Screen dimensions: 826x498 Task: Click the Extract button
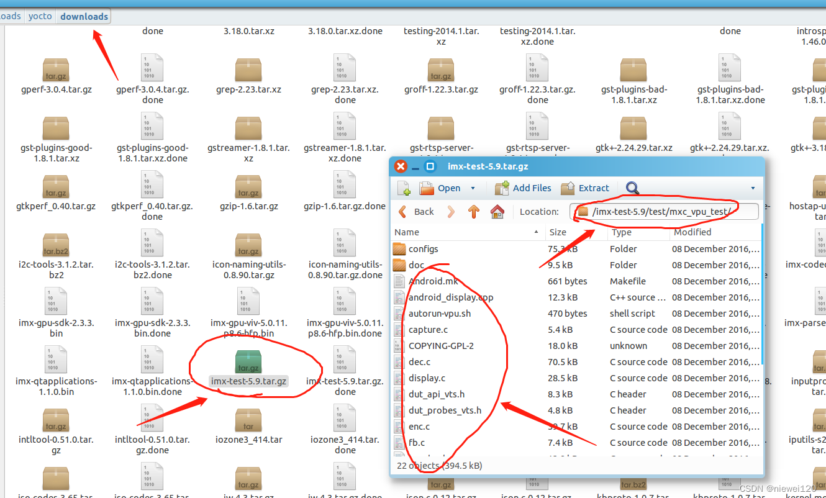585,188
